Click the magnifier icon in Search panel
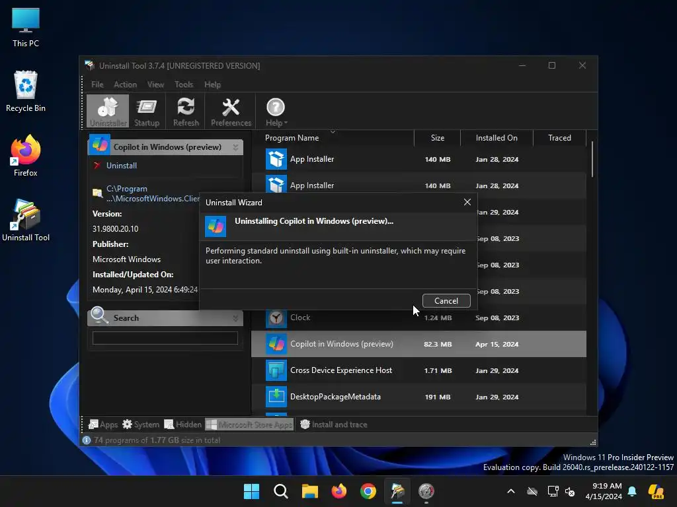Screen dimensions: 677x507 99,315
